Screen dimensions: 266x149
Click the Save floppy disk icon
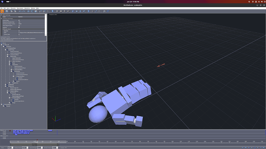pyautogui.click(x=7, y=11)
